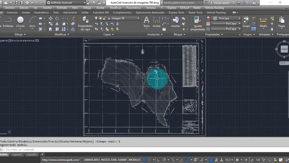
Task: Open the Help question mark button
Action: [254, 3]
